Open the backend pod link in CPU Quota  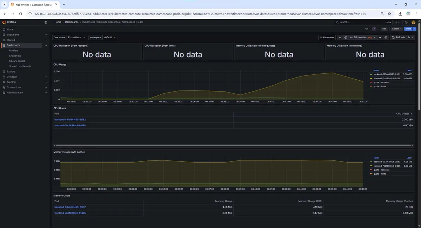[70, 120]
